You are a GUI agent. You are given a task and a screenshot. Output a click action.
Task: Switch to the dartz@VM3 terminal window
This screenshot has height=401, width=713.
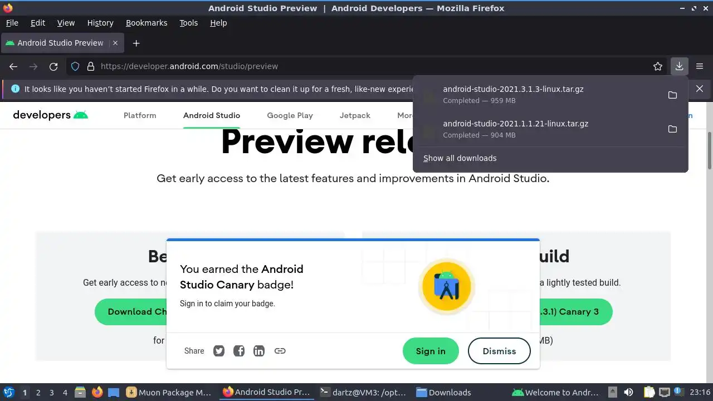[x=363, y=393]
